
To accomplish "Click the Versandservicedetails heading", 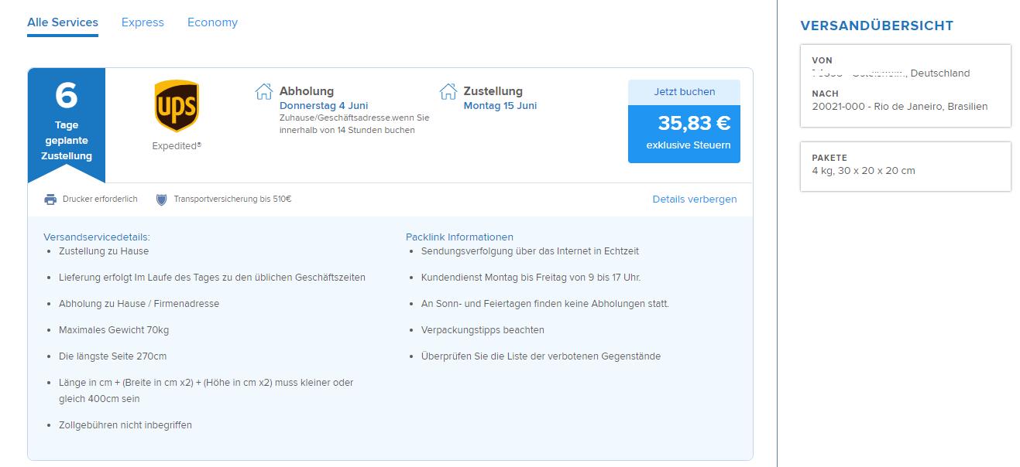I will click(97, 237).
